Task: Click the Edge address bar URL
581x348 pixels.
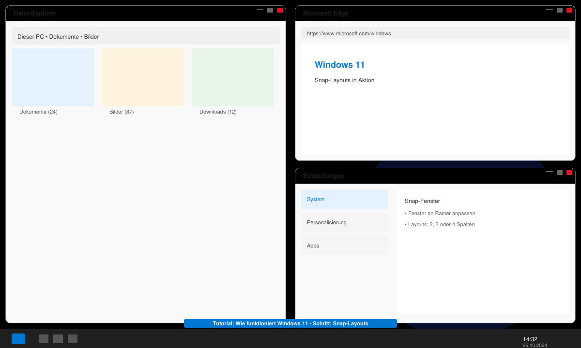Action: pos(435,33)
